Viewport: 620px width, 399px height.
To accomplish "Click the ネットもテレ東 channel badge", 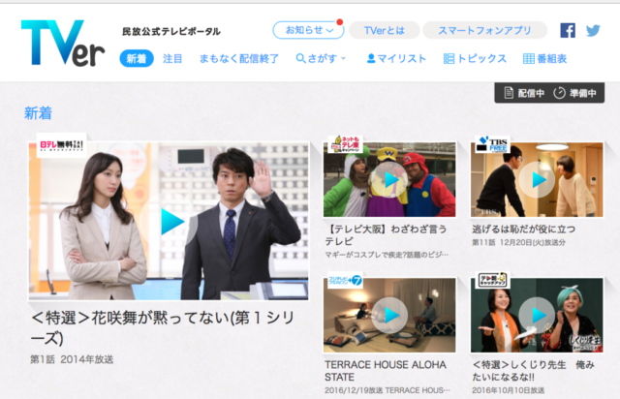I will click(345, 144).
